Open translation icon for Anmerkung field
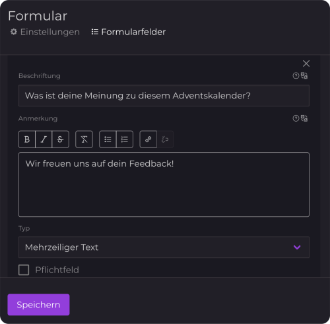This screenshot has width=330, height=324. pyautogui.click(x=304, y=118)
